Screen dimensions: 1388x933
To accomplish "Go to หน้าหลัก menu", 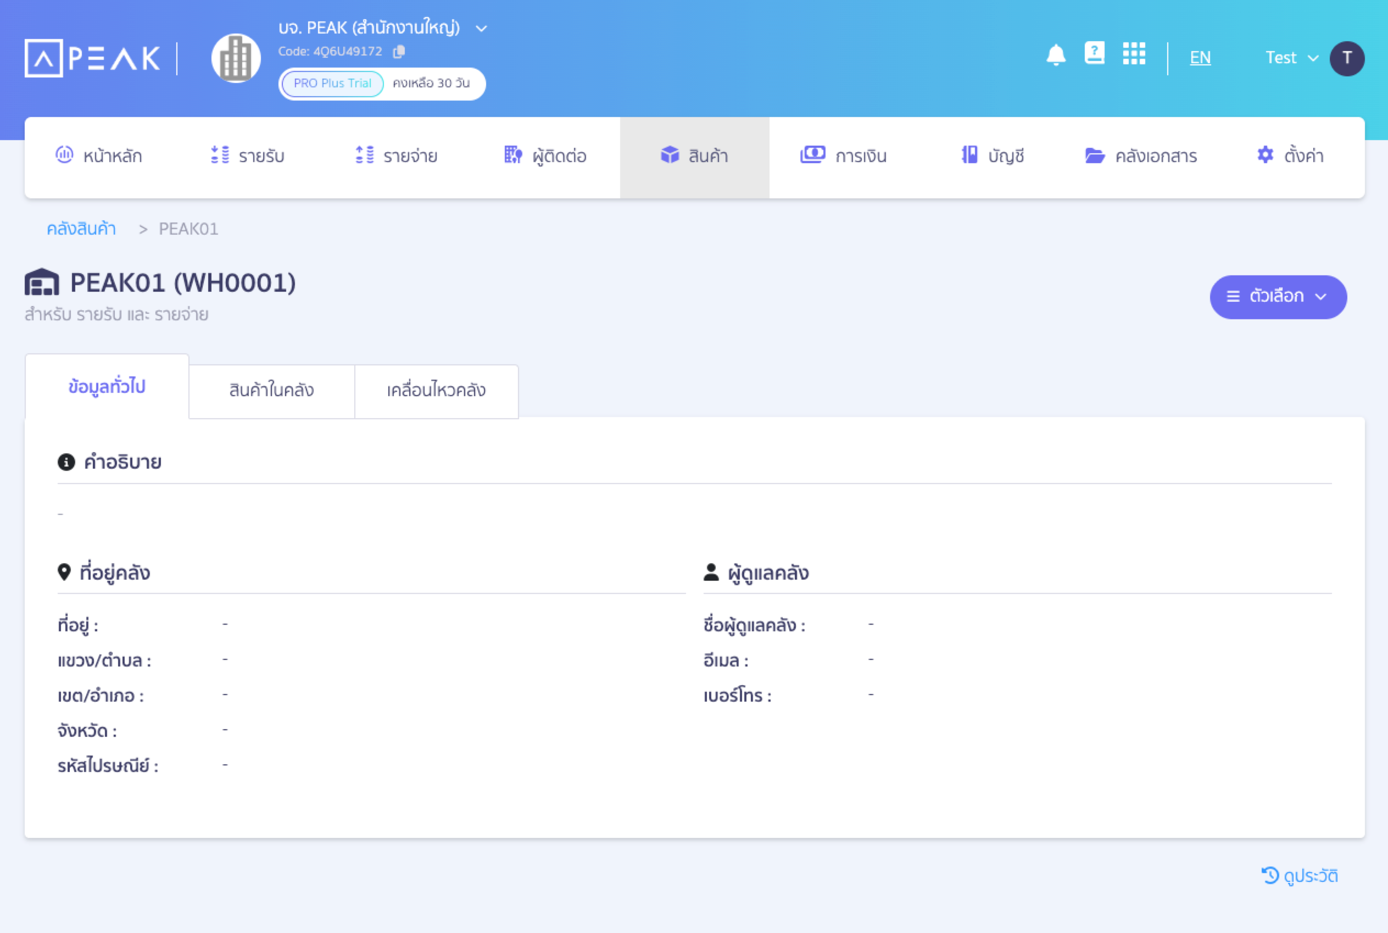I will (x=99, y=156).
